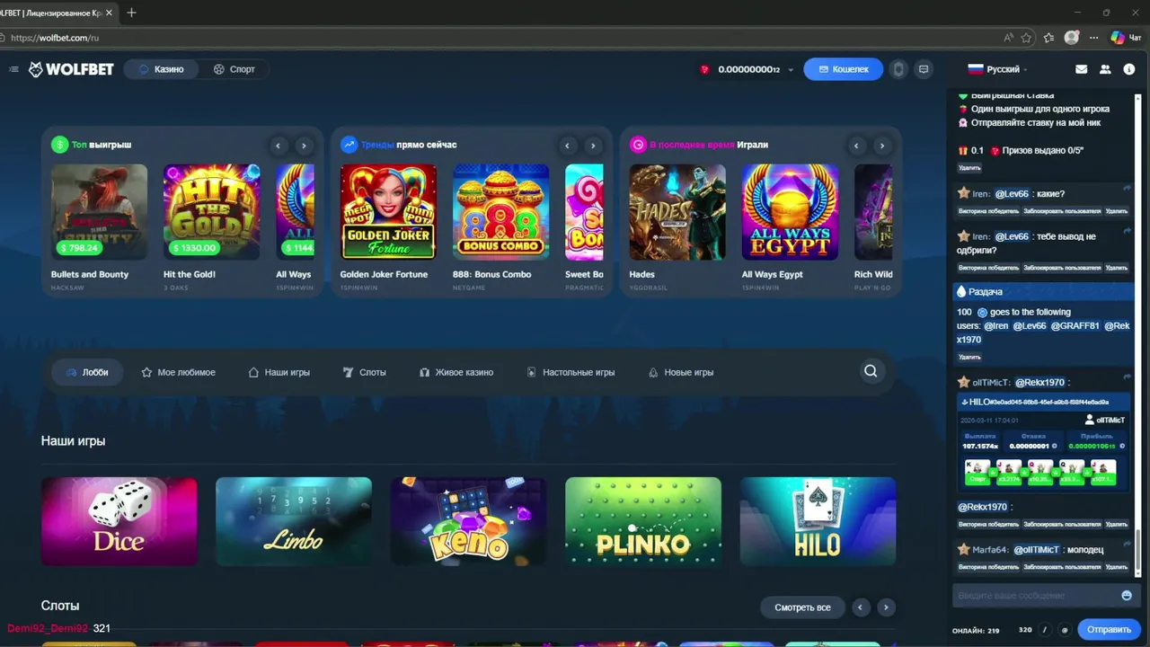Viewport: 1150px width, 647px height.
Task: Open the browser three-dots menu
Action: click(1093, 38)
